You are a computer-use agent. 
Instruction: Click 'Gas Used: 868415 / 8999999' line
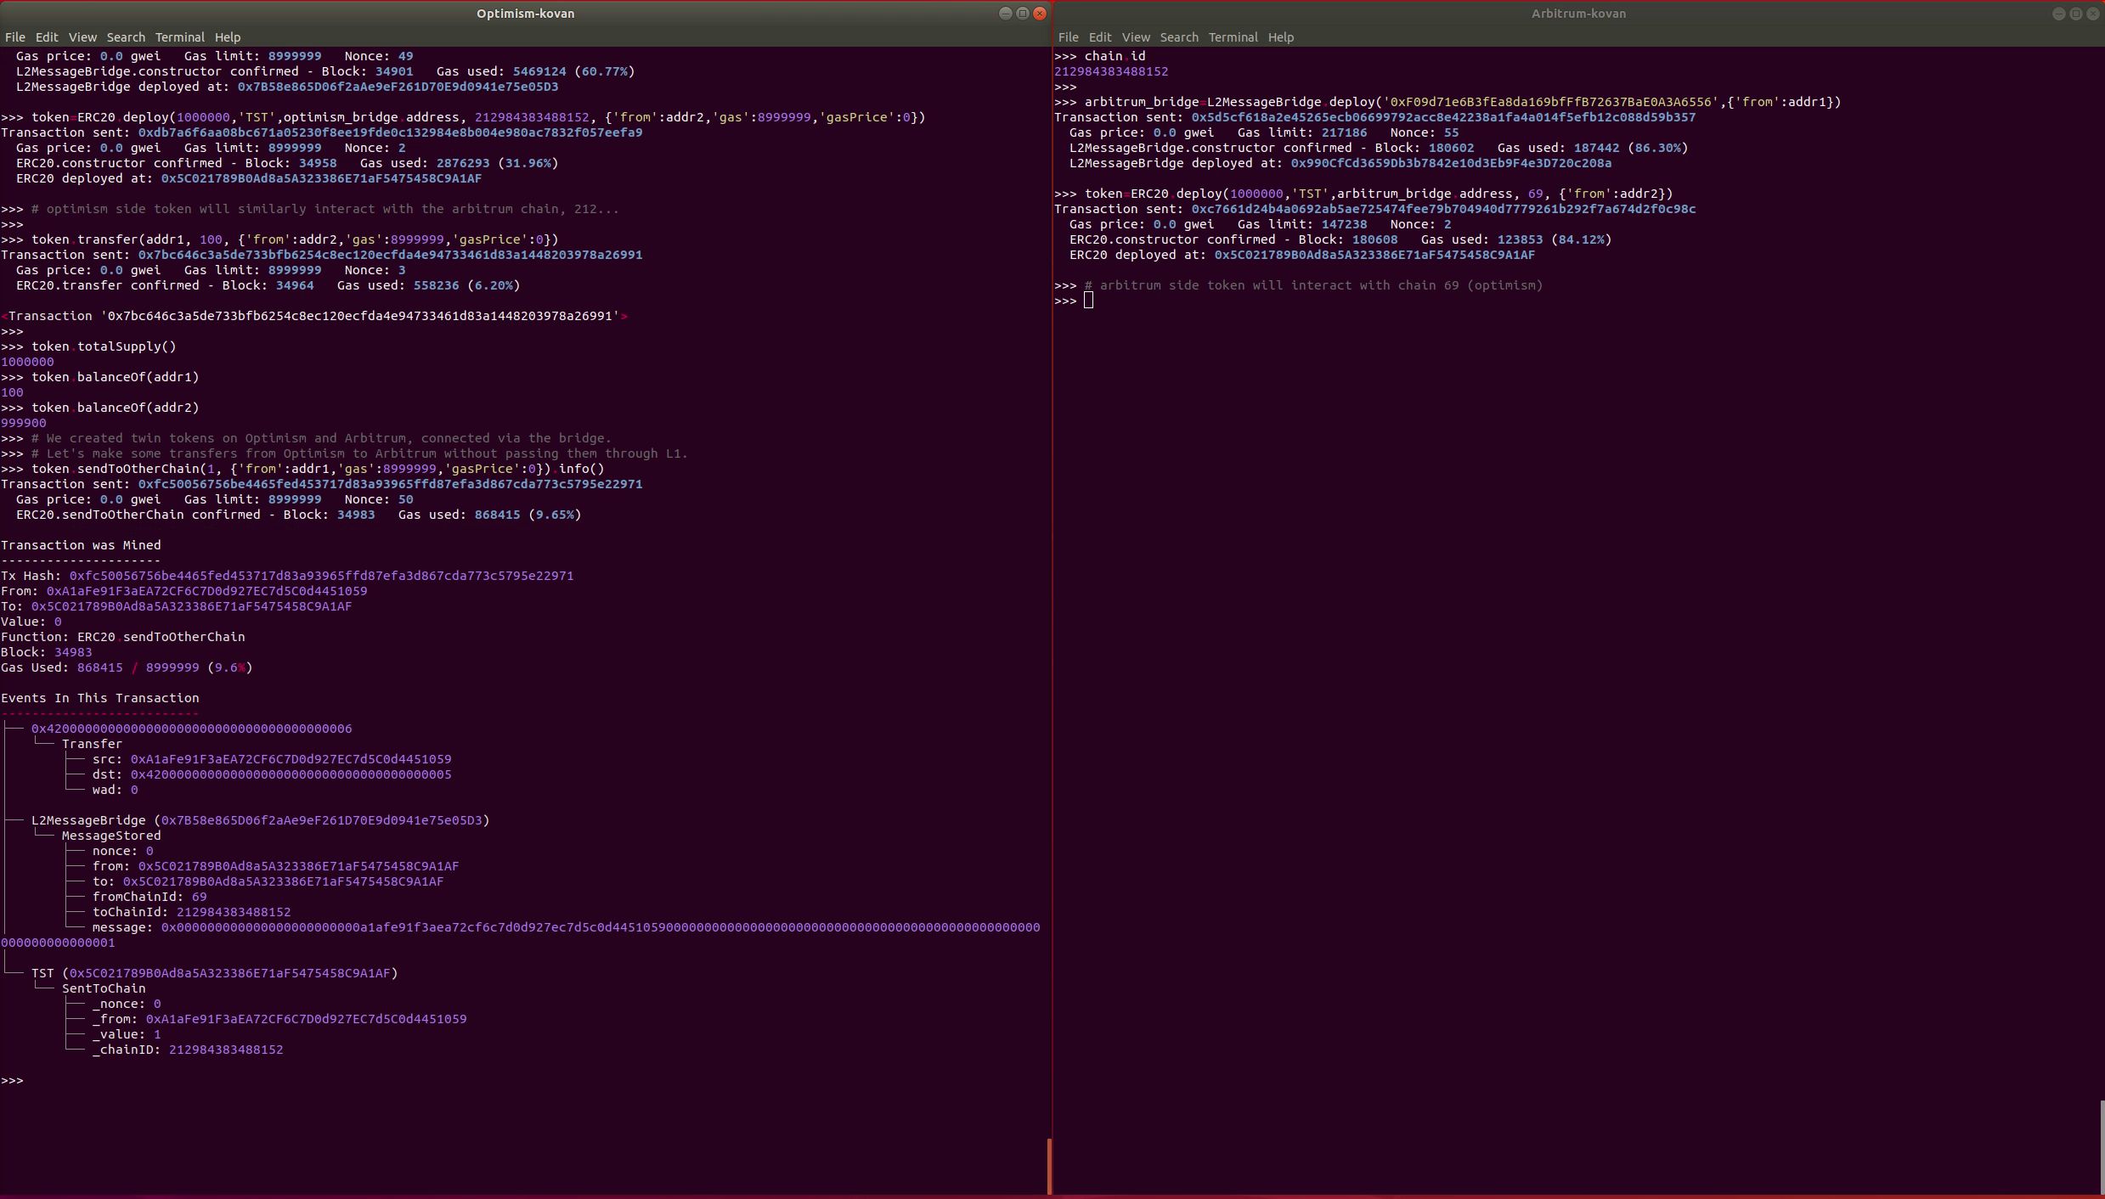click(x=127, y=667)
